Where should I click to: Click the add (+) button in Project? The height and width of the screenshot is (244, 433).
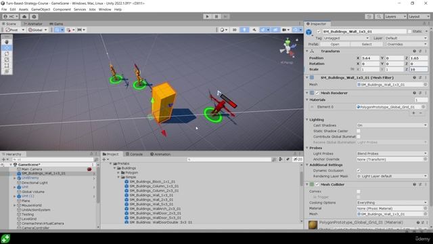tap(105, 160)
